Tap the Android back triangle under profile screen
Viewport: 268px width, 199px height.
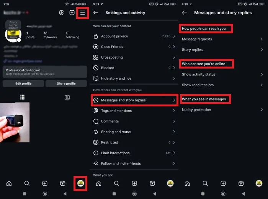click(65, 194)
